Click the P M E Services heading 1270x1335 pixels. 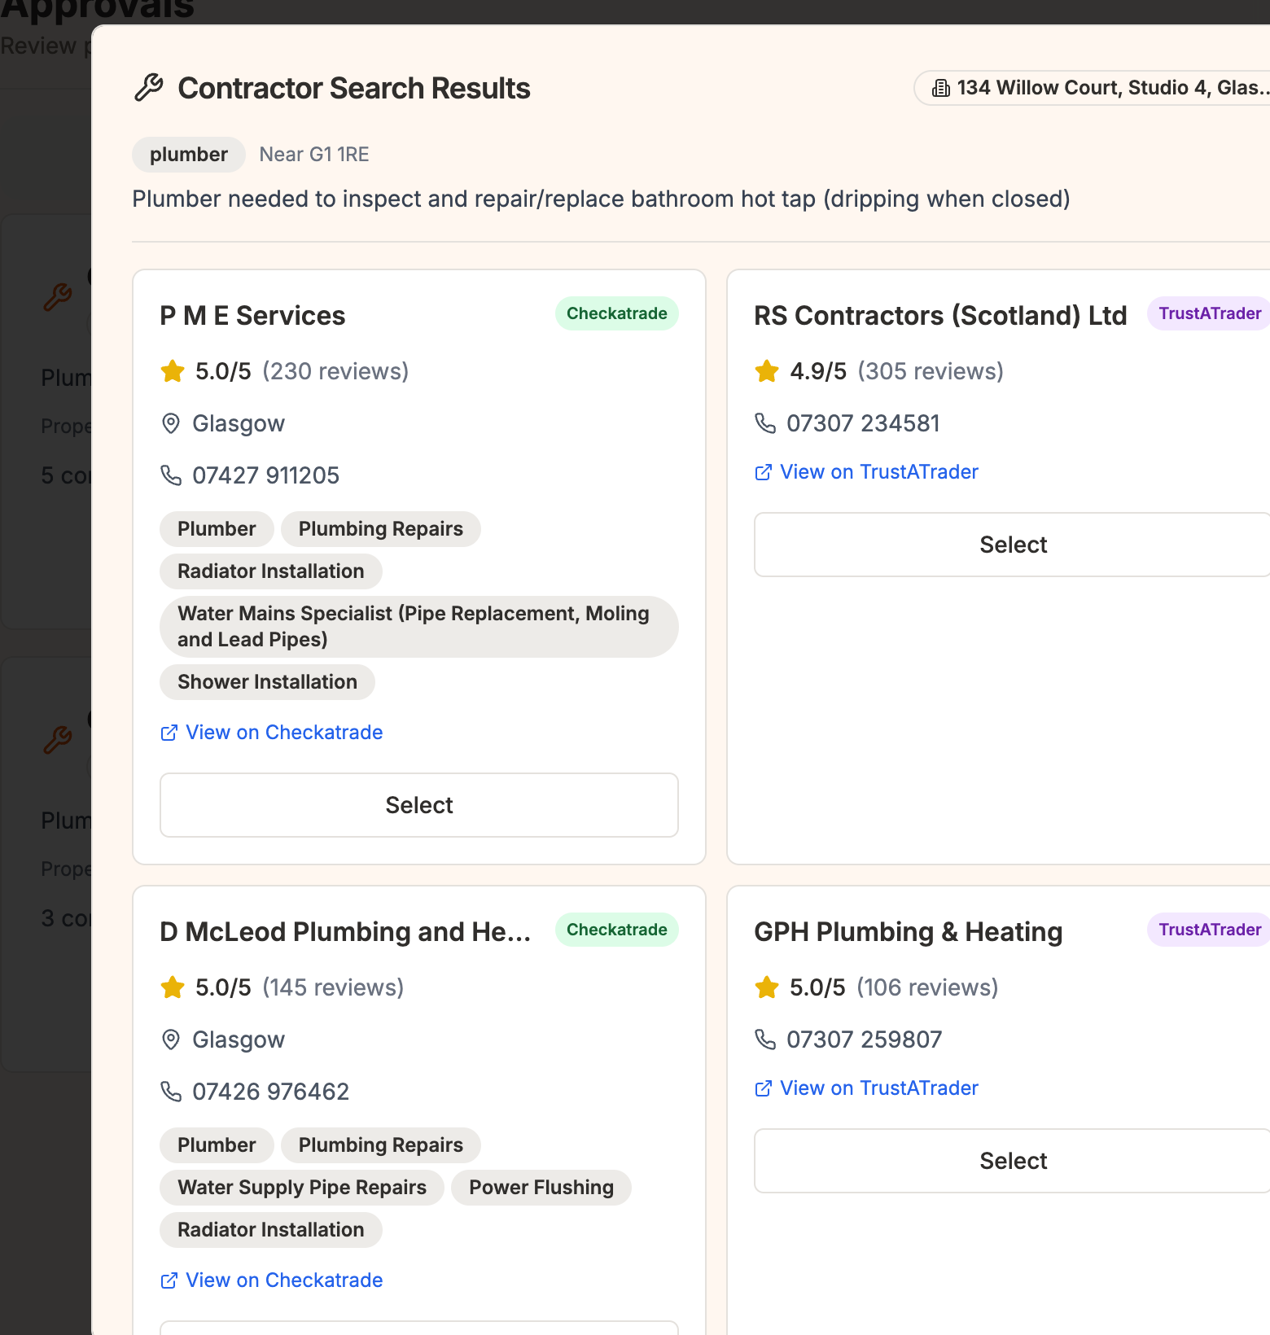coord(252,316)
